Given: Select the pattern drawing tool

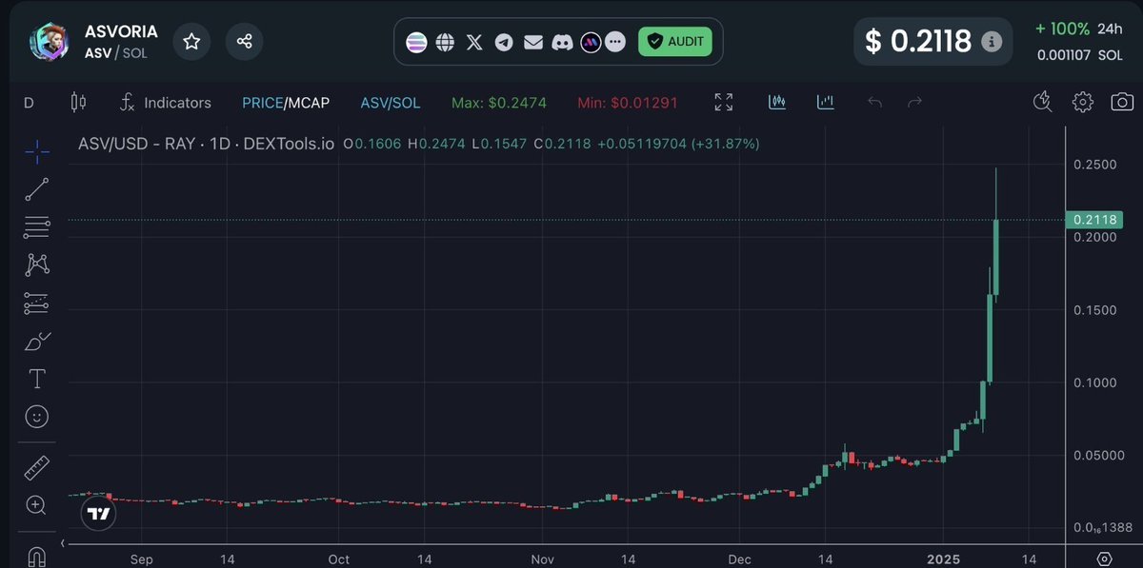Looking at the screenshot, I should 37,264.
